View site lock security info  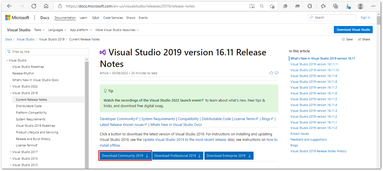[x=59, y=6]
